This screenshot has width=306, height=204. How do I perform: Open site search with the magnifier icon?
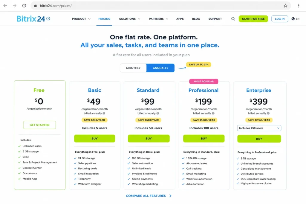click(233, 19)
